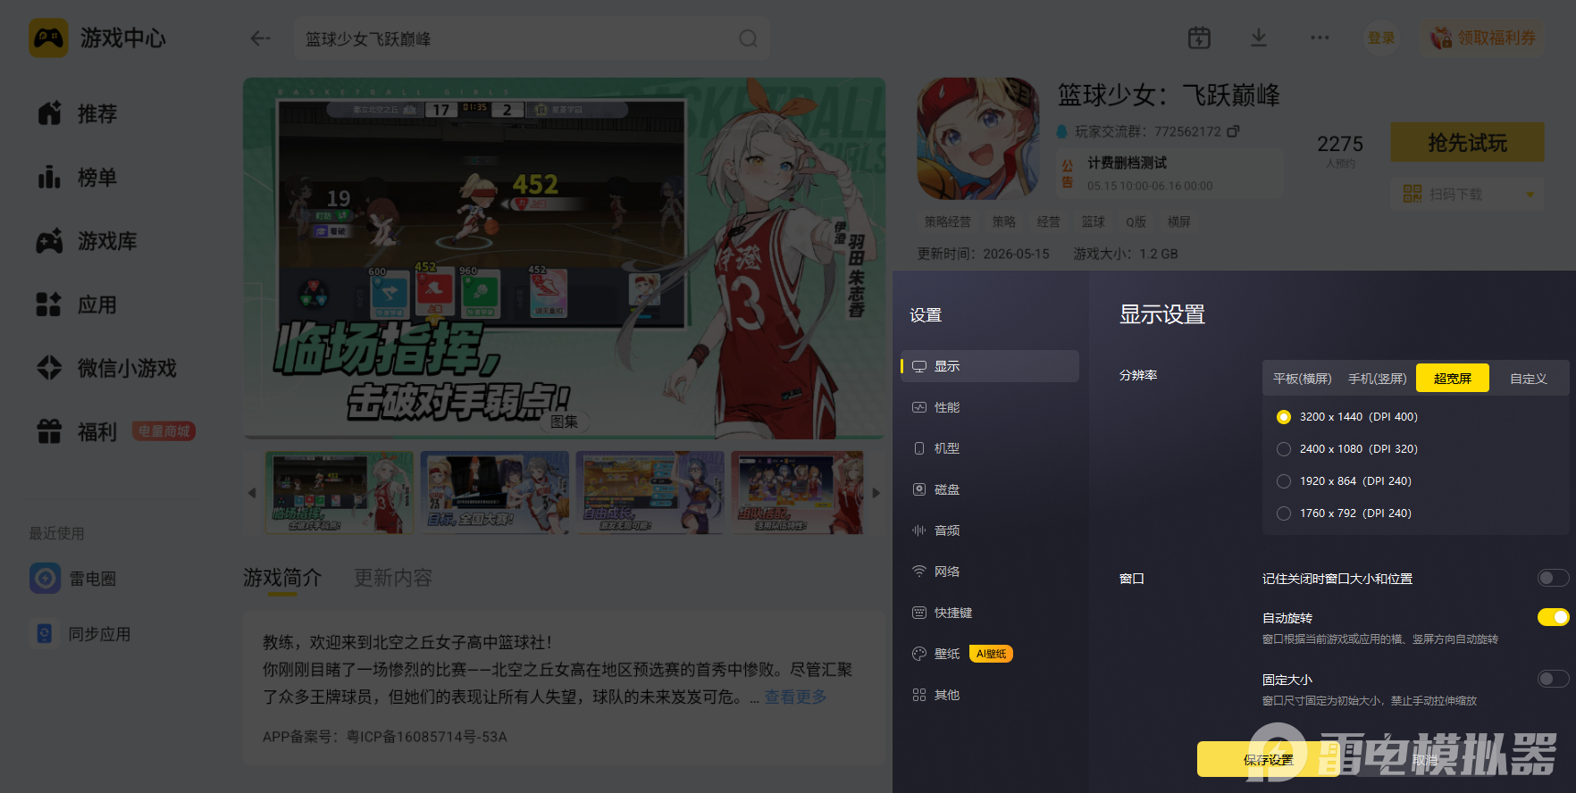Open 应用 apps in the sidebar

(x=78, y=305)
